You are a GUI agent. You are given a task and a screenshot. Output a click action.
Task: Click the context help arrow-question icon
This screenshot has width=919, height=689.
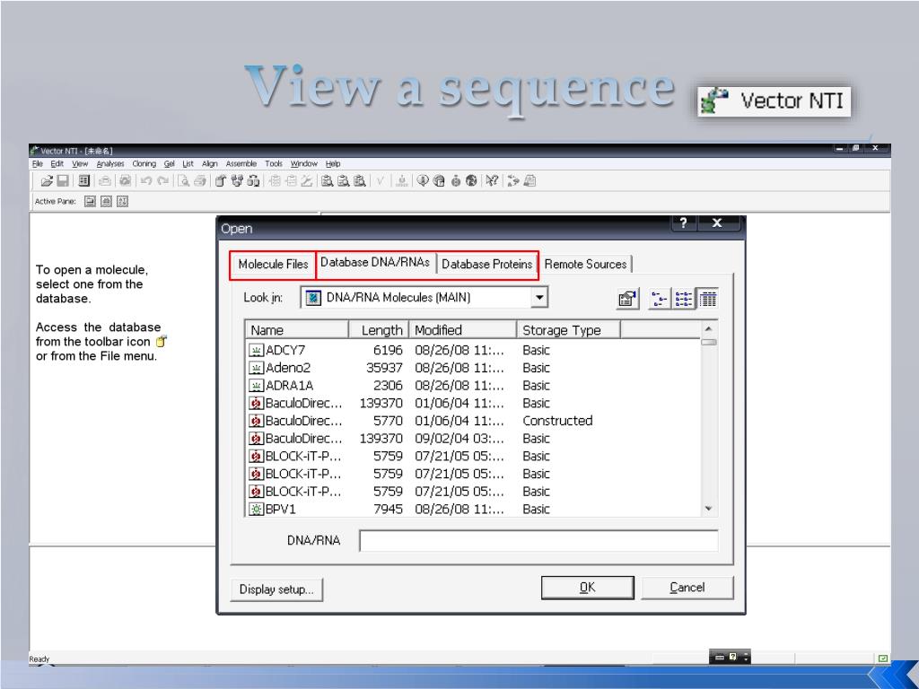tap(492, 181)
